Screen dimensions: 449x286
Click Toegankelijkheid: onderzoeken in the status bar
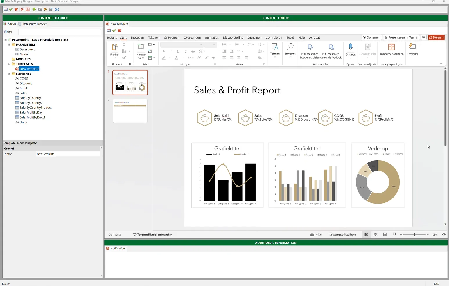[x=153, y=235]
